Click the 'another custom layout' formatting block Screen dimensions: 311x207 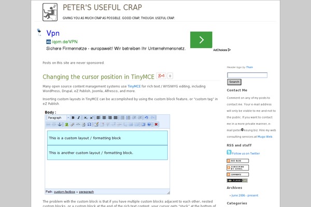click(107, 153)
